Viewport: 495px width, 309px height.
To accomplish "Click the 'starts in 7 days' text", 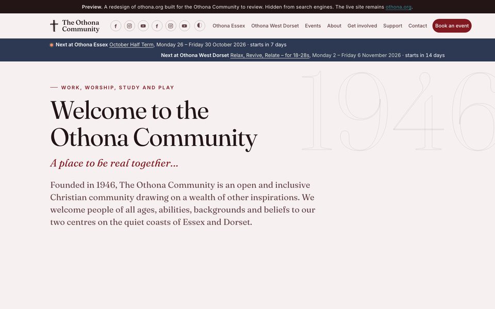I will pos(268,45).
